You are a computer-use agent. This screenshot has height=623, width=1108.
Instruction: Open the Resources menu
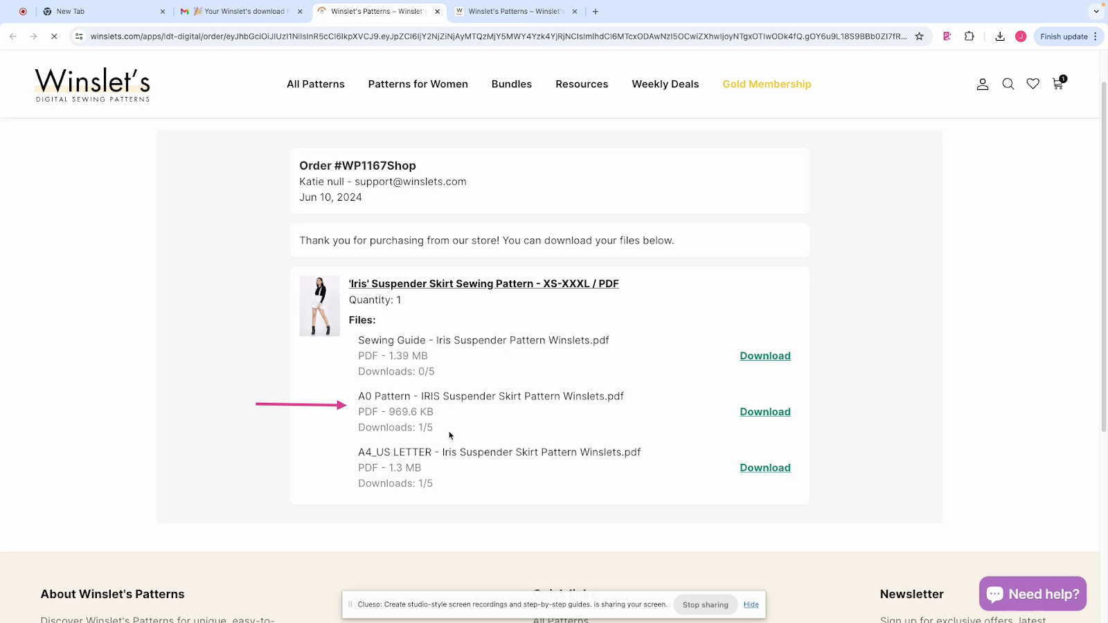[x=582, y=84]
